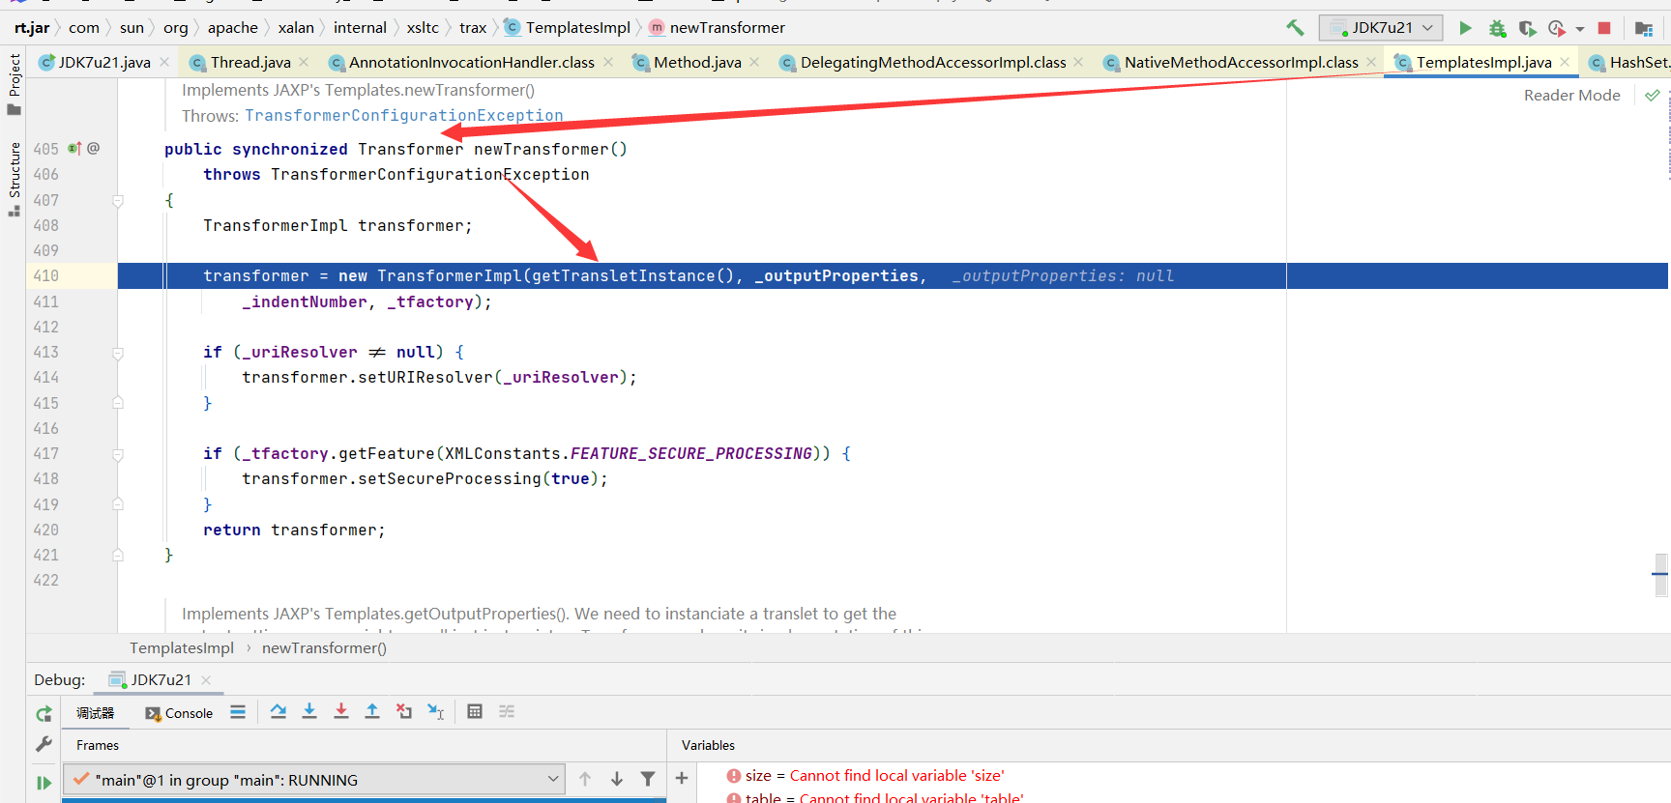
Task: Open the thread selector dropdown
Action: pyautogui.click(x=313, y=780)
